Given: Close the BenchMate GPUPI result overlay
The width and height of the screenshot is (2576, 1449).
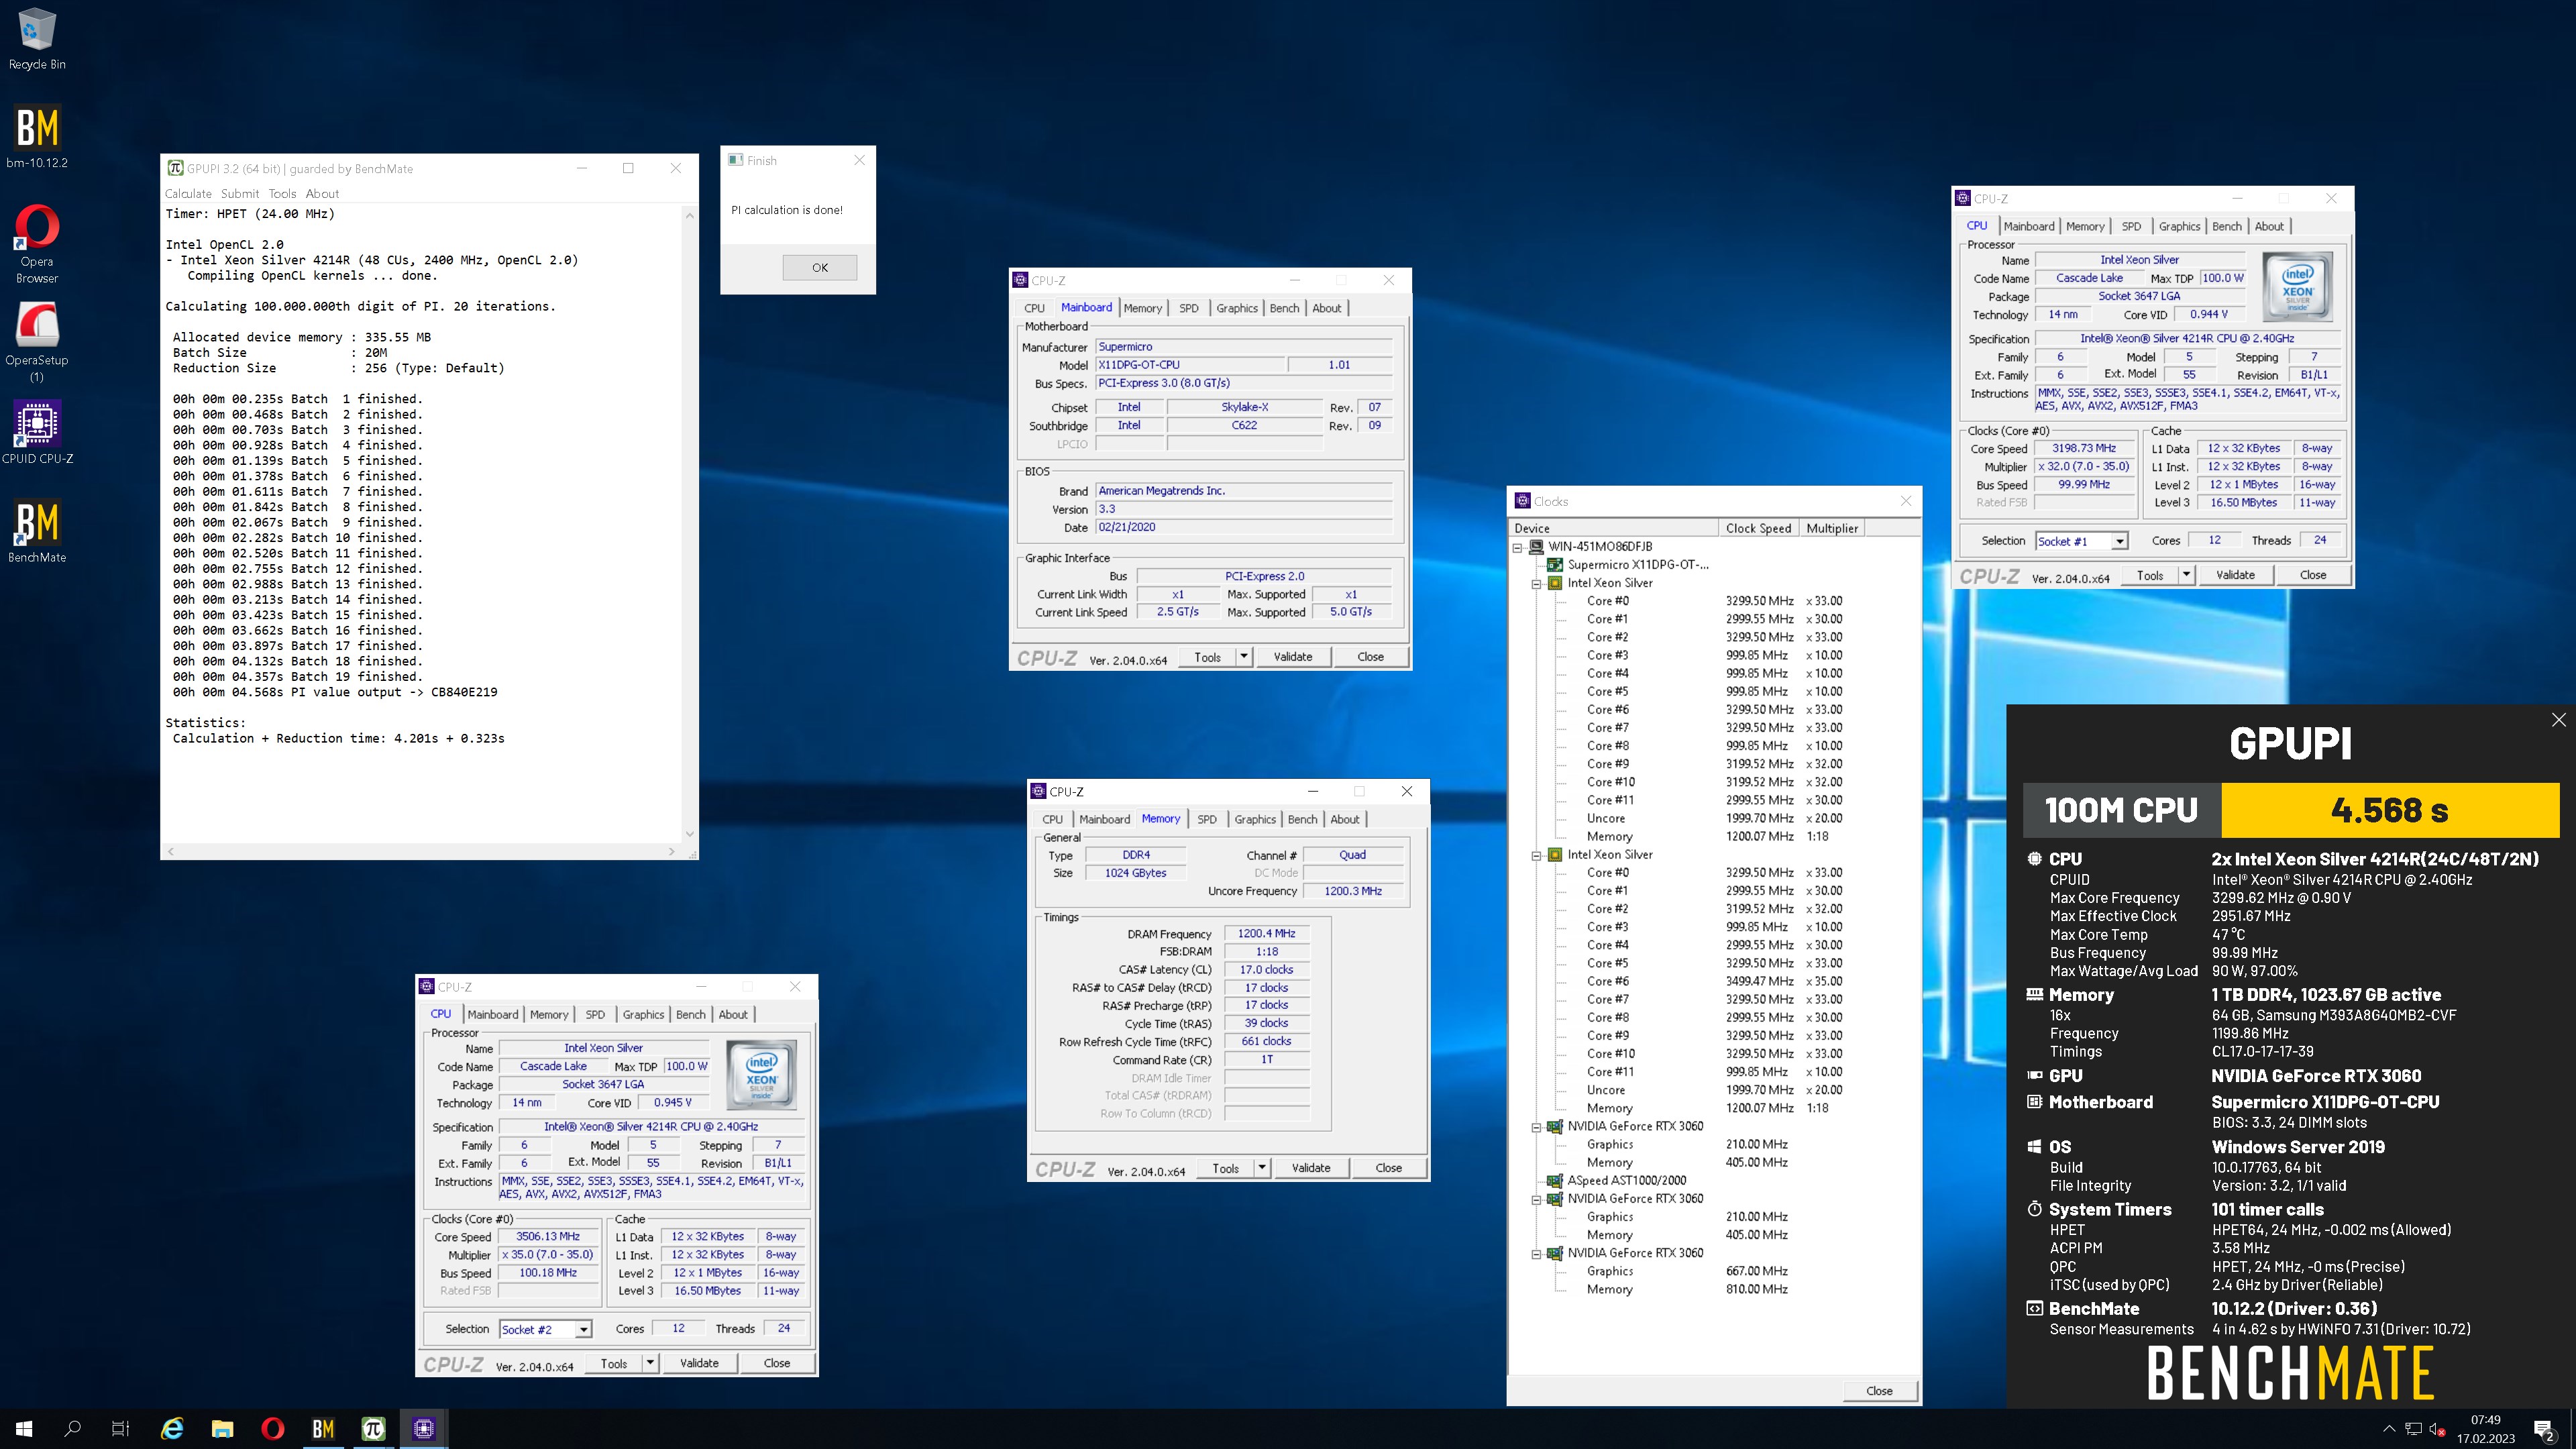Looking at the screenshot, I should coord(2558,720).
